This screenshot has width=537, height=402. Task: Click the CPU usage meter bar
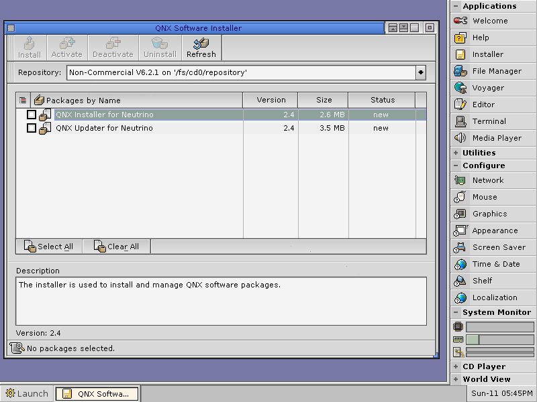click(499, 327)
